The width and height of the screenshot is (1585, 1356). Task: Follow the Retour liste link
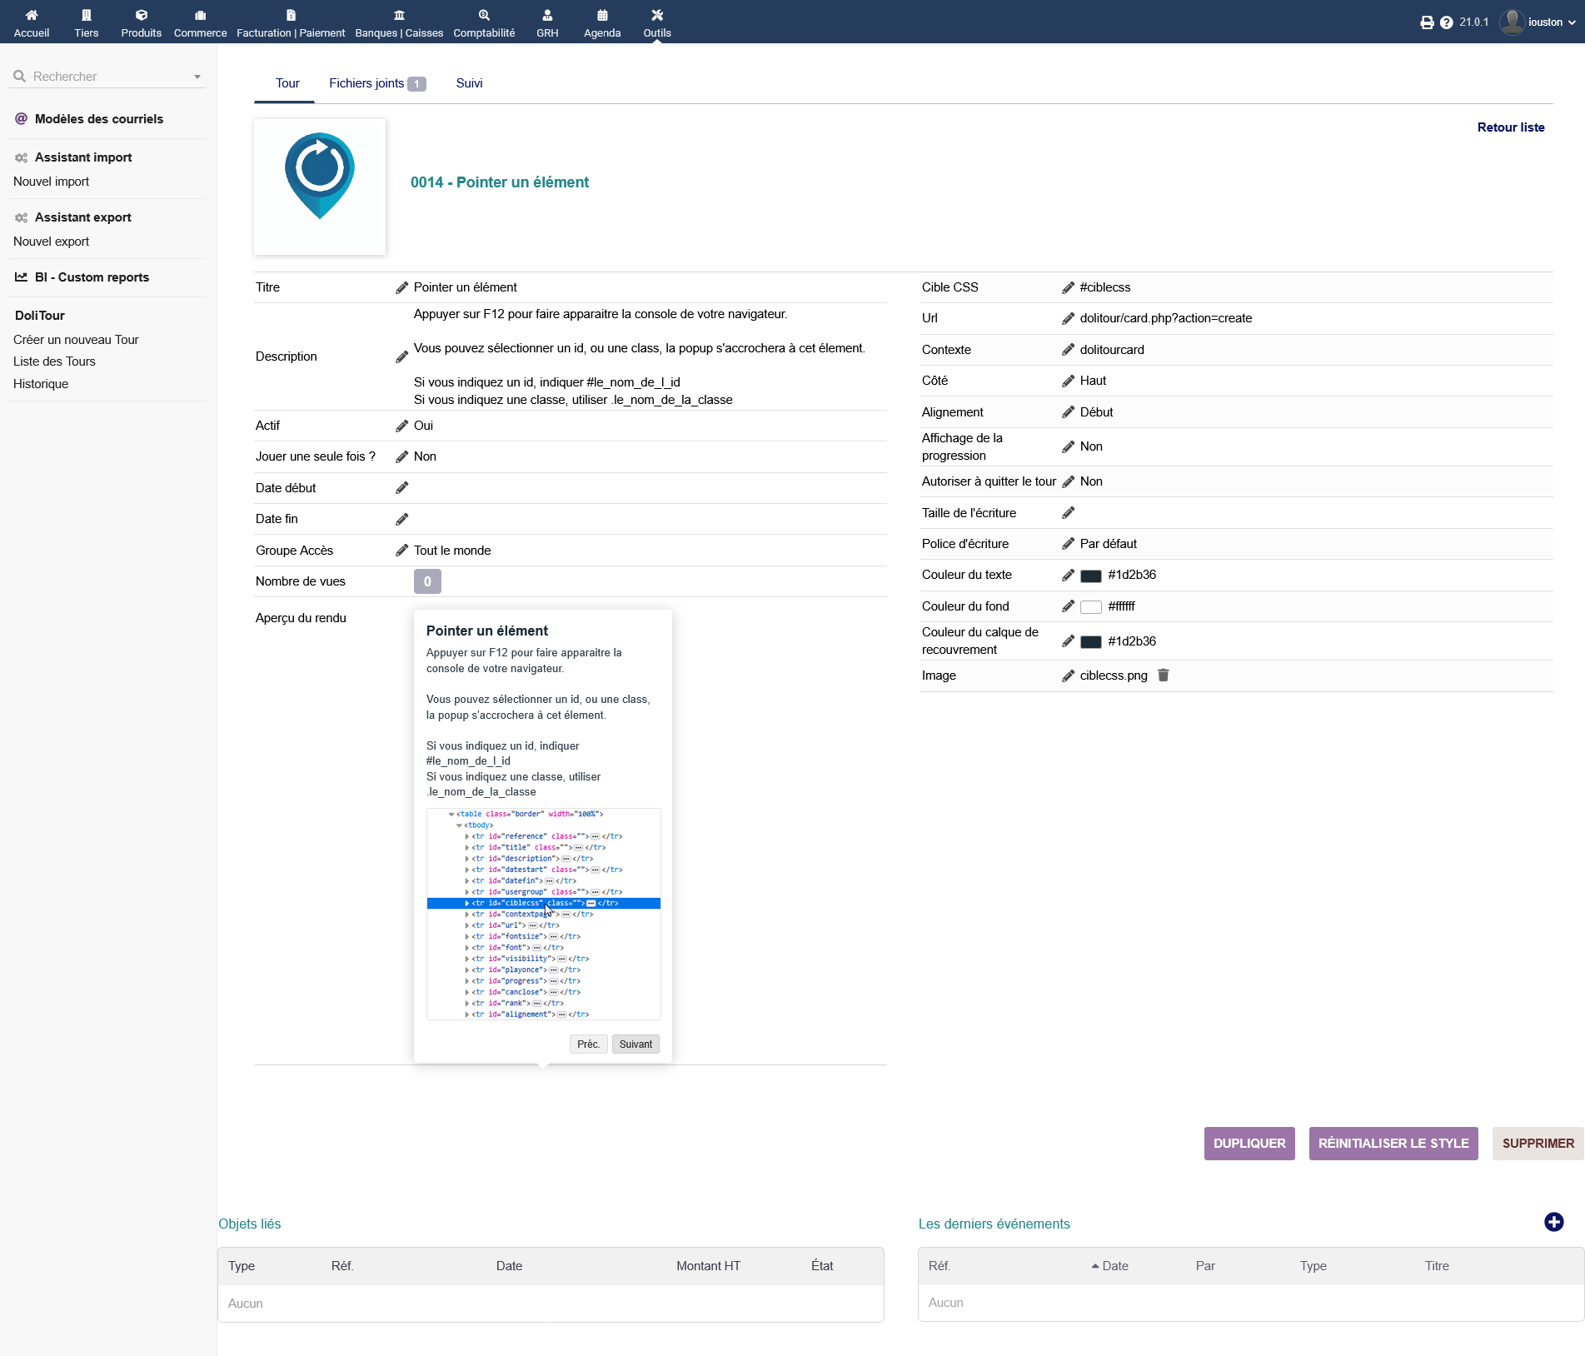point(1510,127)
